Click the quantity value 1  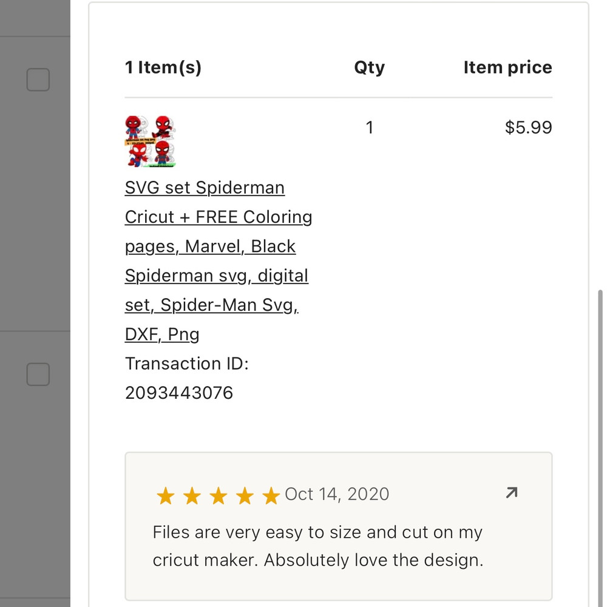369,127
